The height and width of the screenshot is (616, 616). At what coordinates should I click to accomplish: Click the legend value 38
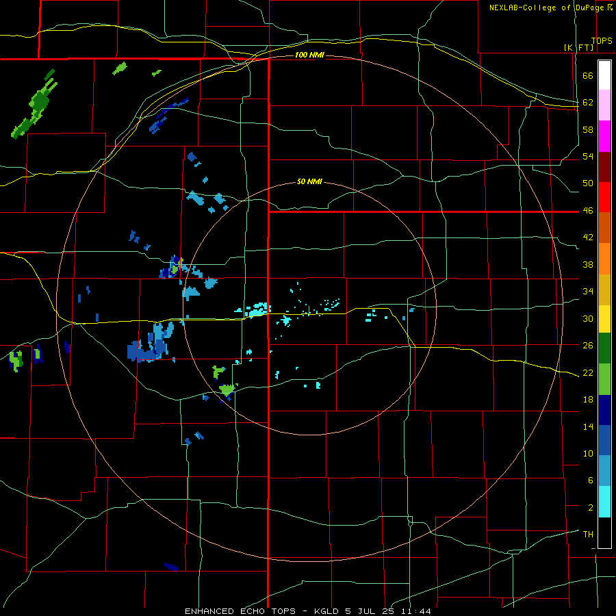point(588,264)
